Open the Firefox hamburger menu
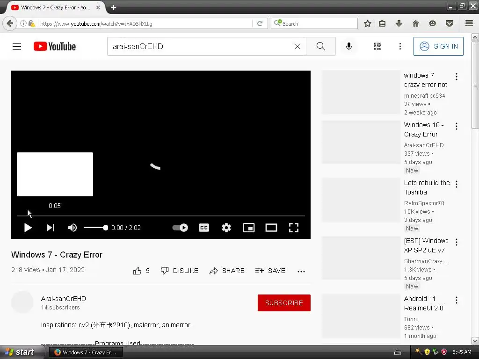The width and height of the screenshot is (479, 359). click(x=469, y=23)
